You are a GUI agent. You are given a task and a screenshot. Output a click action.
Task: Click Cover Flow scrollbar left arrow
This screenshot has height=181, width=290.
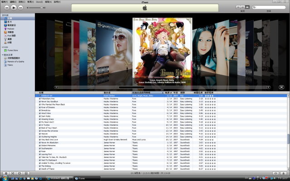click(56, 87)
